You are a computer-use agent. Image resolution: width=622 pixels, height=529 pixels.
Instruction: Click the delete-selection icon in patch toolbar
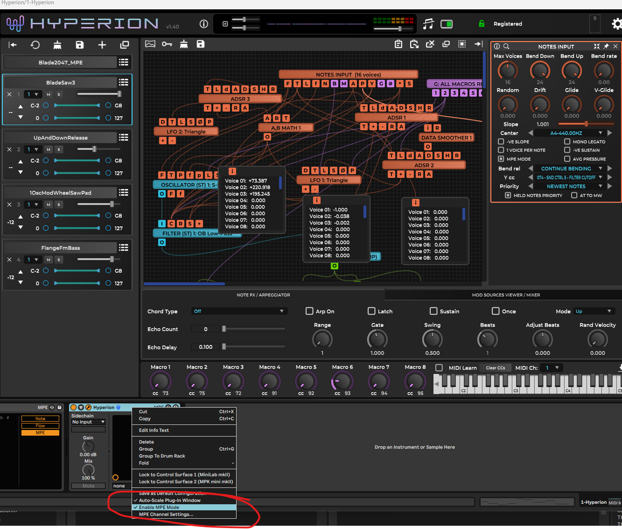430,44
